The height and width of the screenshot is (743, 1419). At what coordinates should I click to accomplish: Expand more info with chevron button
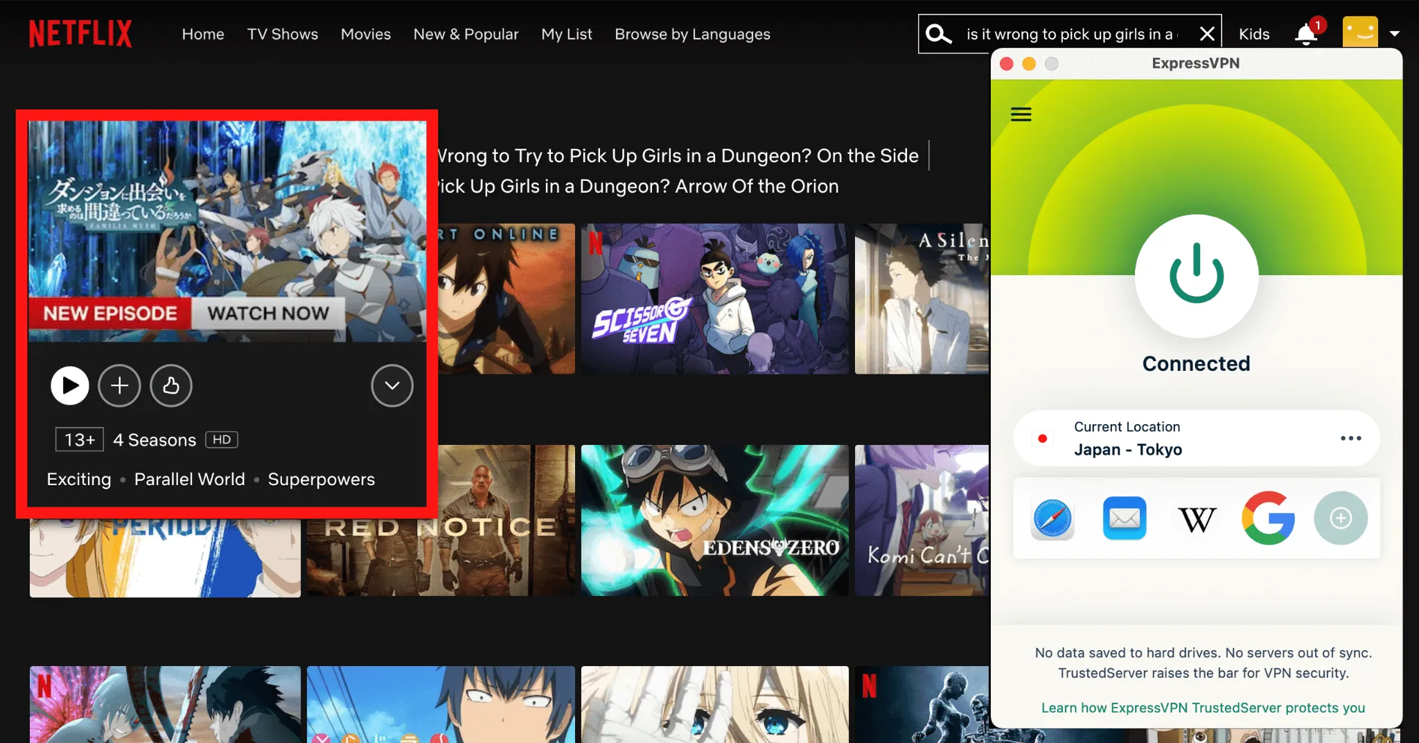click(x=392, y=385)
